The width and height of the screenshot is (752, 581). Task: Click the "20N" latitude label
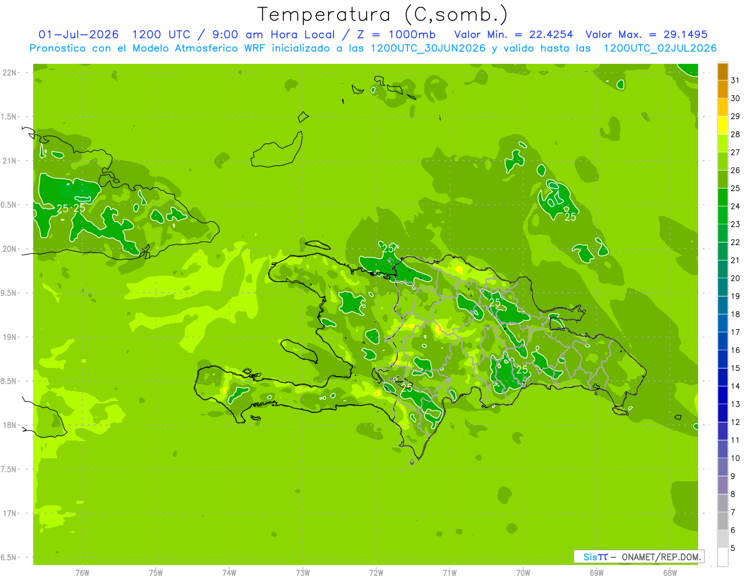tap(9, 249)
